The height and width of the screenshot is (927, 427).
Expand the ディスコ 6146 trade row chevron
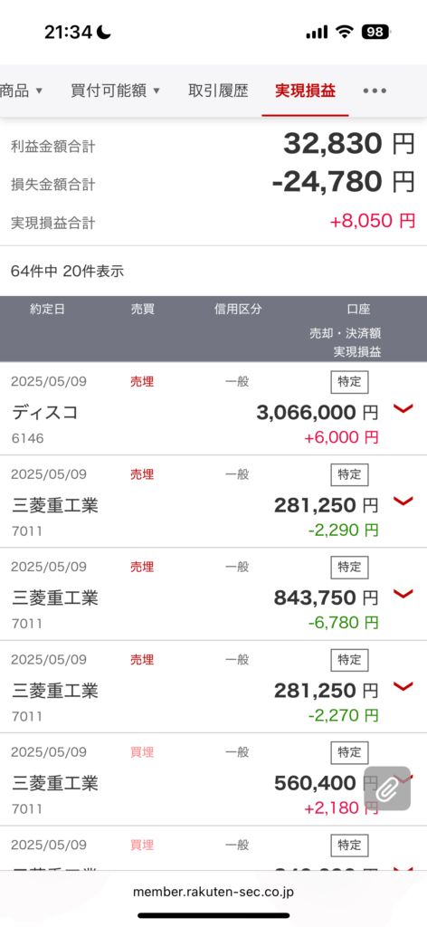[x=403, y=408]
